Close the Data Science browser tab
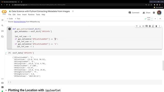Viewport: 164px width, 92px height. tap(19, 2)
